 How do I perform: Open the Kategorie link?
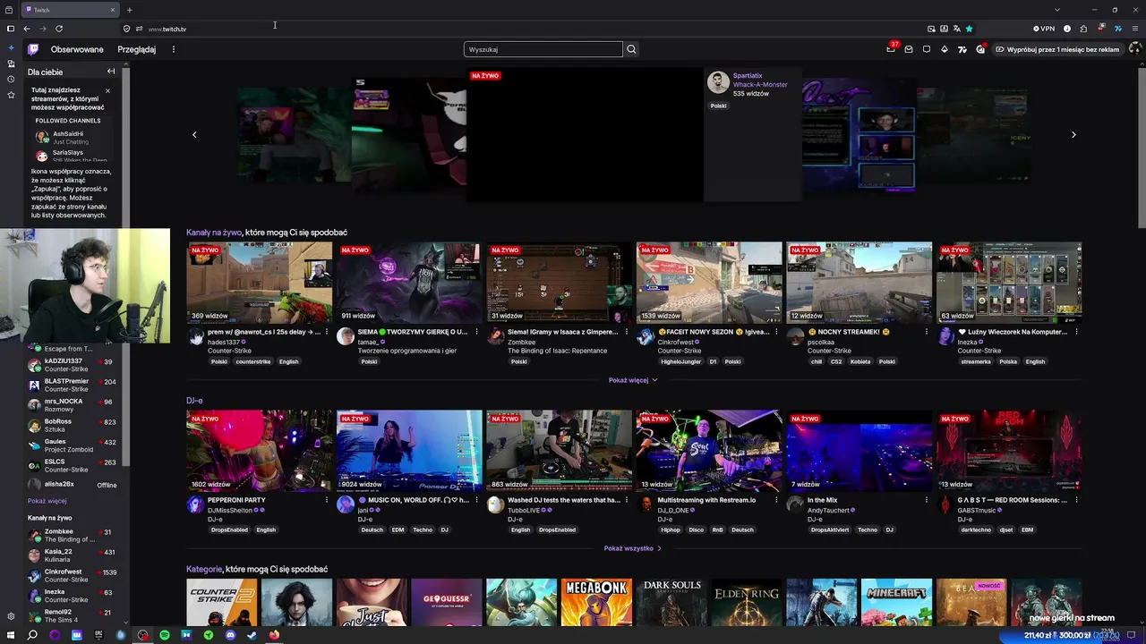pyautogui.click(x=204, y=569)
